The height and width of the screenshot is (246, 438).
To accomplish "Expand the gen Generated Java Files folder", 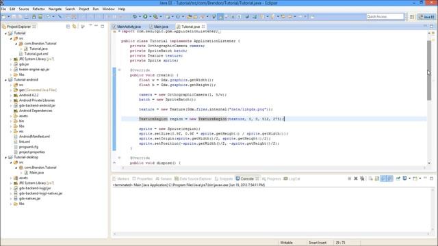I will click(x=11, y=90).
